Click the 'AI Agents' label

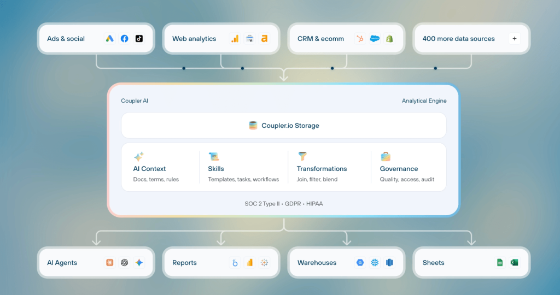[62, 263]
